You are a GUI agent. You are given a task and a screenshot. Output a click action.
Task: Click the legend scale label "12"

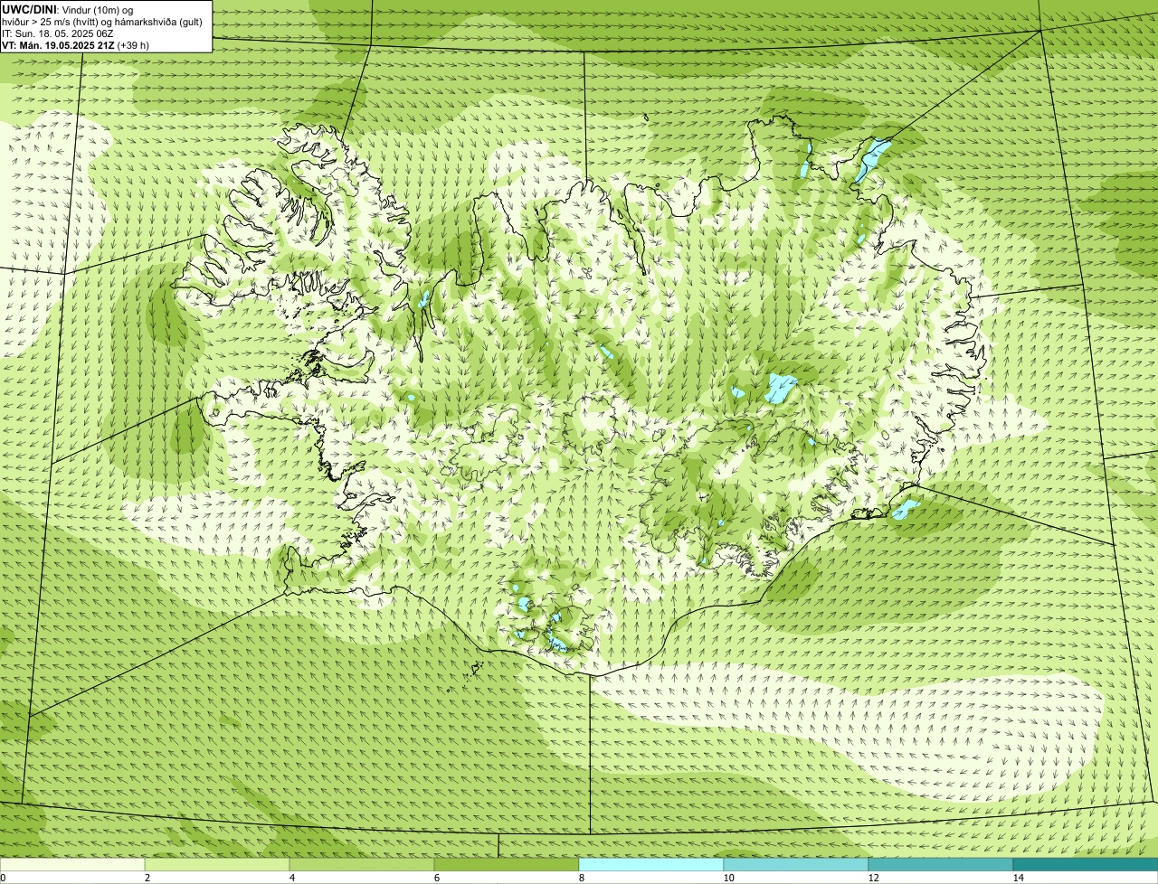coord(873,878)
